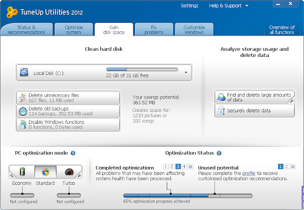Minimize the TuneUp Utilities window
Viewport: 304px width, 210px height.
[278, 4]
